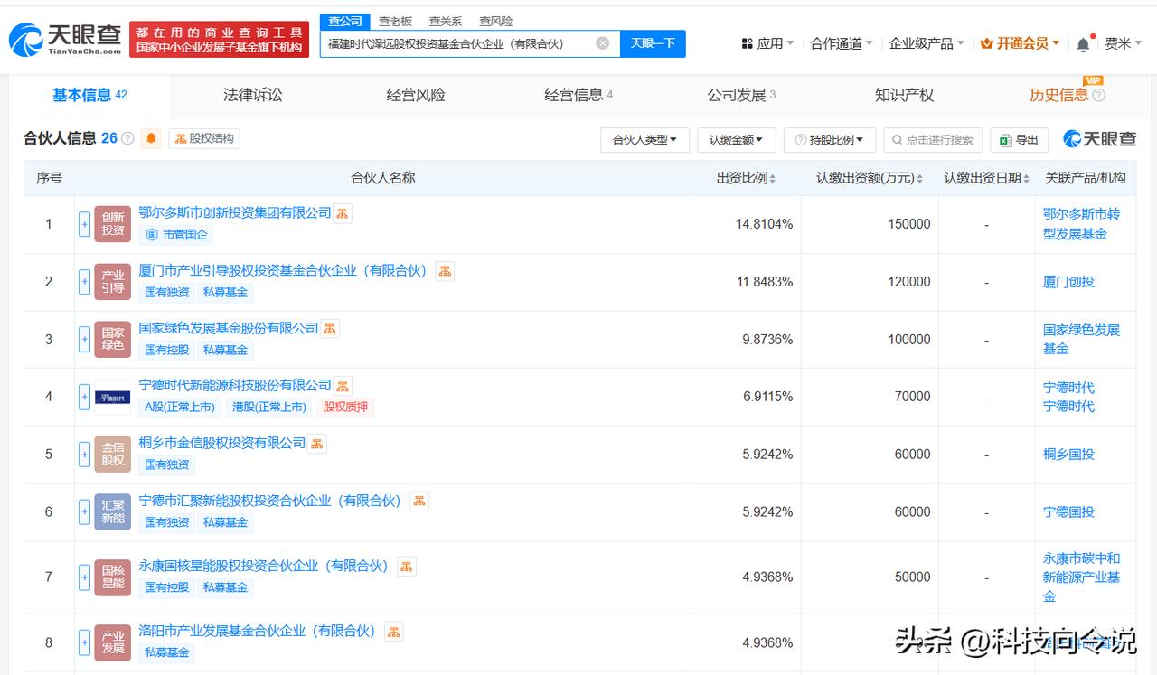
Task: Click the help question mark beside 合伙人信息 26
Action: click(127, 138)
